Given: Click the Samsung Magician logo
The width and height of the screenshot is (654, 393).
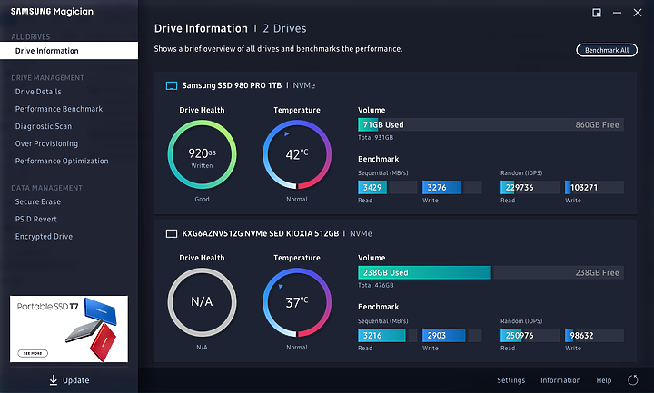Looking at the screenshot, I should click(x=52, y=12).
